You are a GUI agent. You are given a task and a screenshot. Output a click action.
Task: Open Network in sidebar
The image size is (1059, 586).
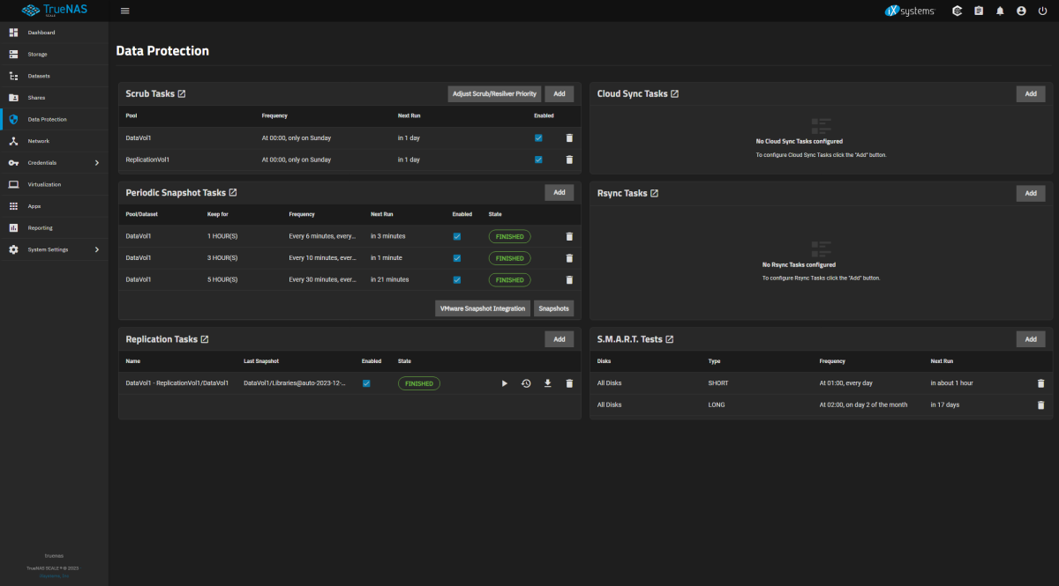tap(54, 141)
